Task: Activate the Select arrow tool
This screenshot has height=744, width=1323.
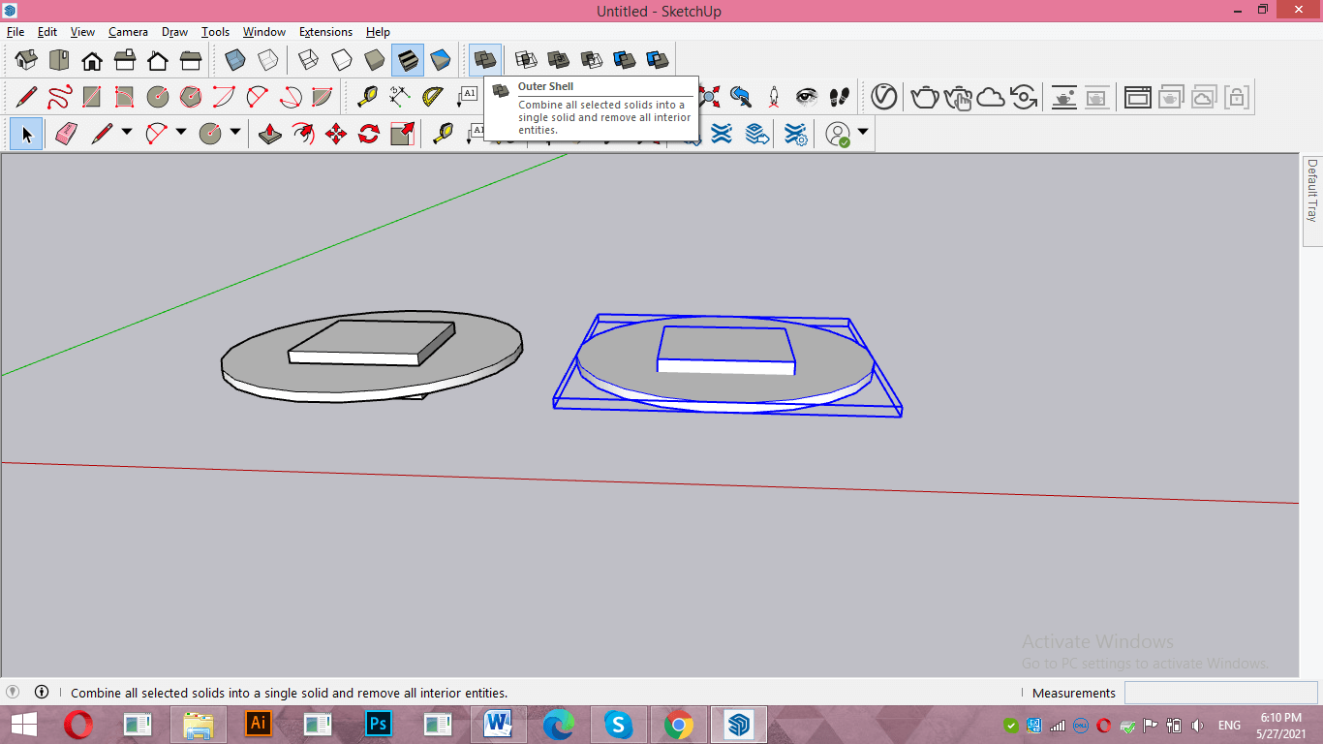Action: pyautogui.click(x=26, y=134)
